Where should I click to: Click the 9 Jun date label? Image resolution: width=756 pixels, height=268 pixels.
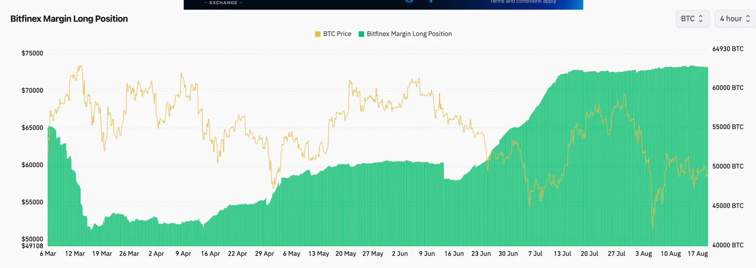tap(427, 254)
